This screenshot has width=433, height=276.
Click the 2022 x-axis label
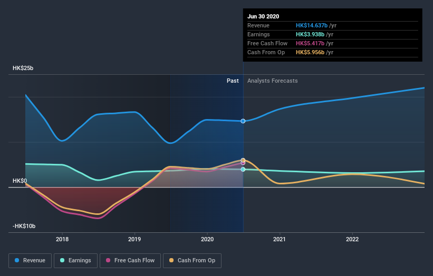(352, 239)
